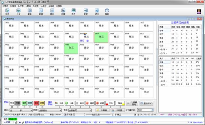
Task: Open the 客单 guest bill toolbar icon
Action: [30, 11]
